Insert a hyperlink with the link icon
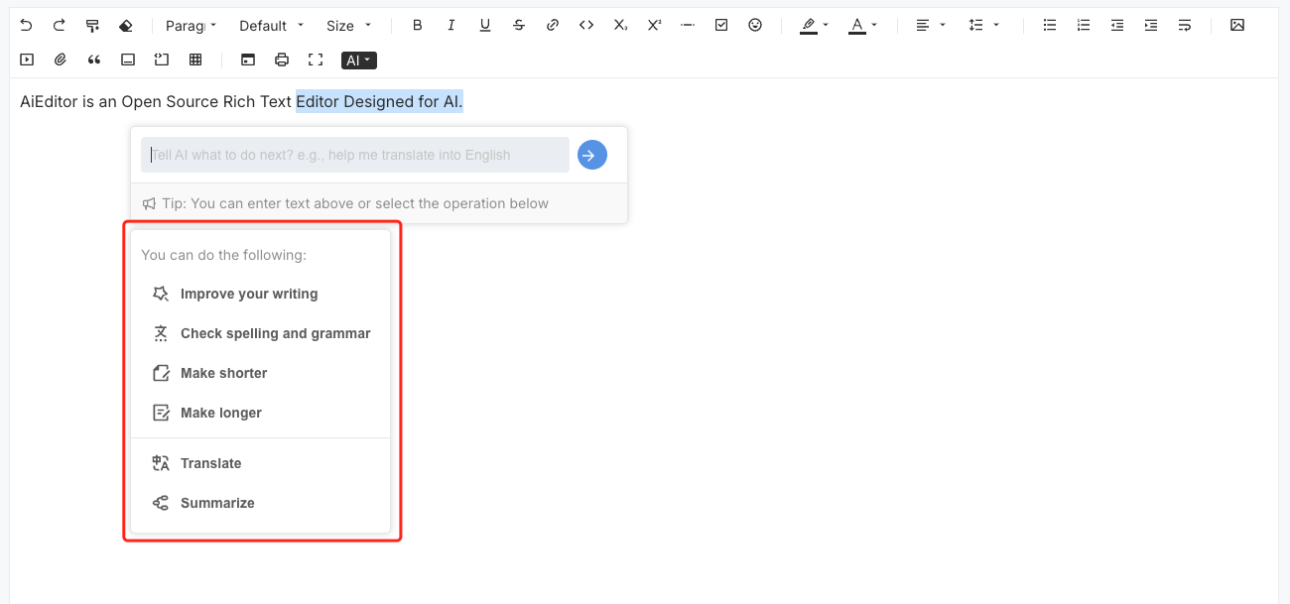Screen dimensions: 1290x604 click(553, 25)
